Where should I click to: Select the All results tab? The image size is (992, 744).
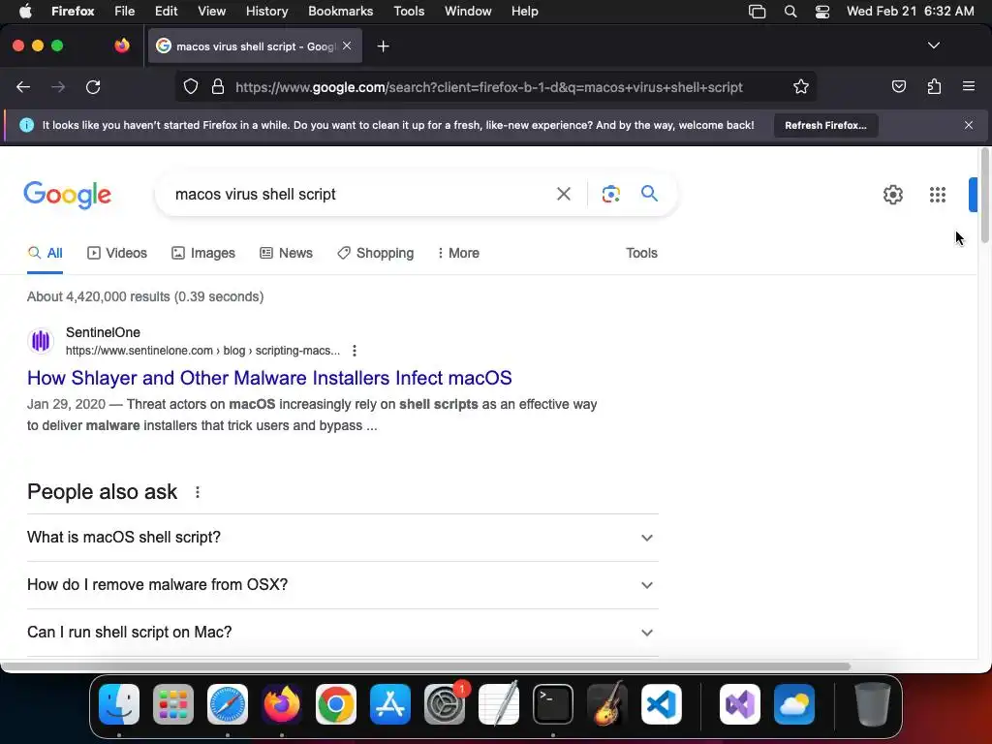click(x=45, y=253)
